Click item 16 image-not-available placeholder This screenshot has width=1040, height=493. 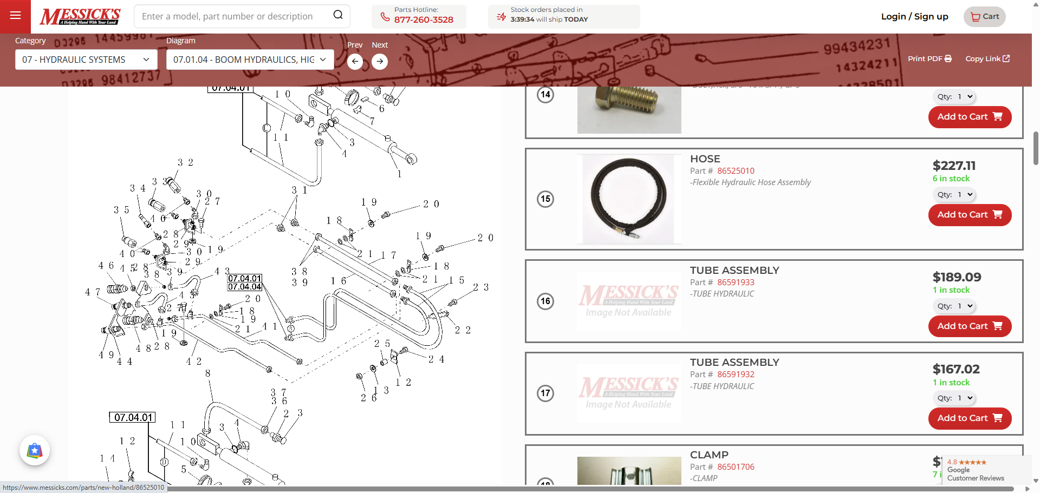(629, 301)
